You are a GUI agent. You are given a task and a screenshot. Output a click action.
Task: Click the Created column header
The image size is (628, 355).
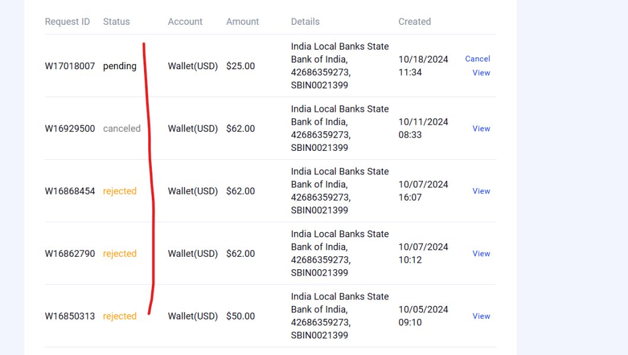point(415,22)
